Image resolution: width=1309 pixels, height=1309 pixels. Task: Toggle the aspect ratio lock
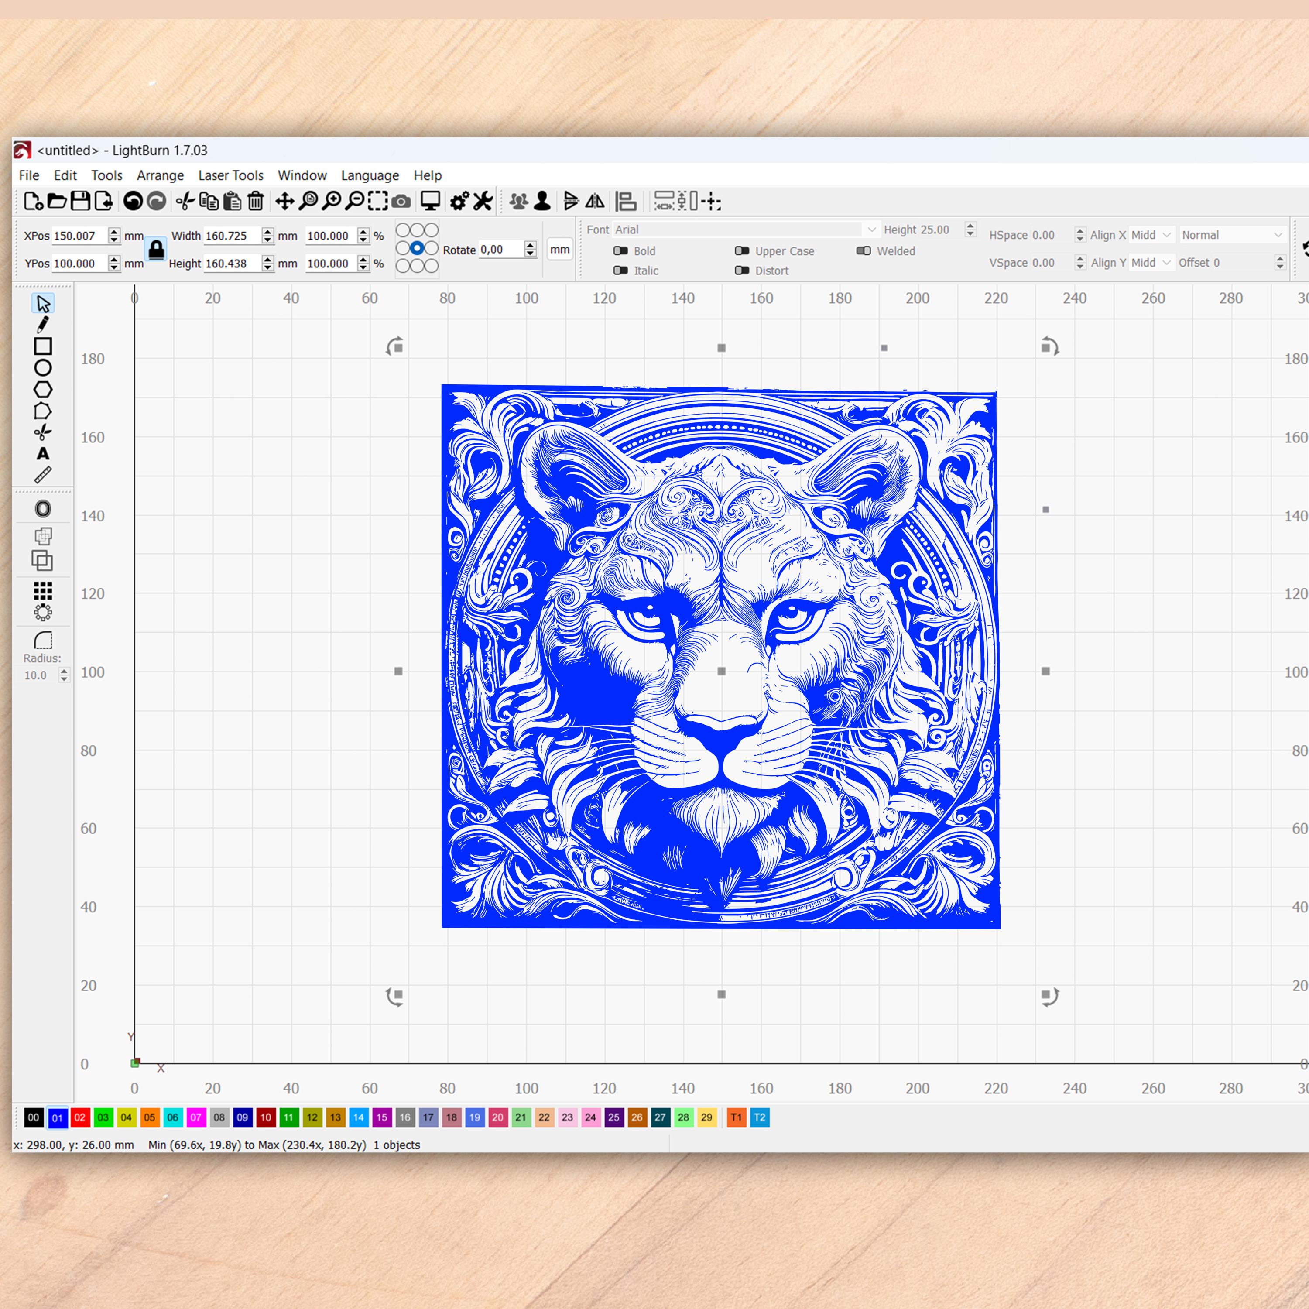coord(157,249)
